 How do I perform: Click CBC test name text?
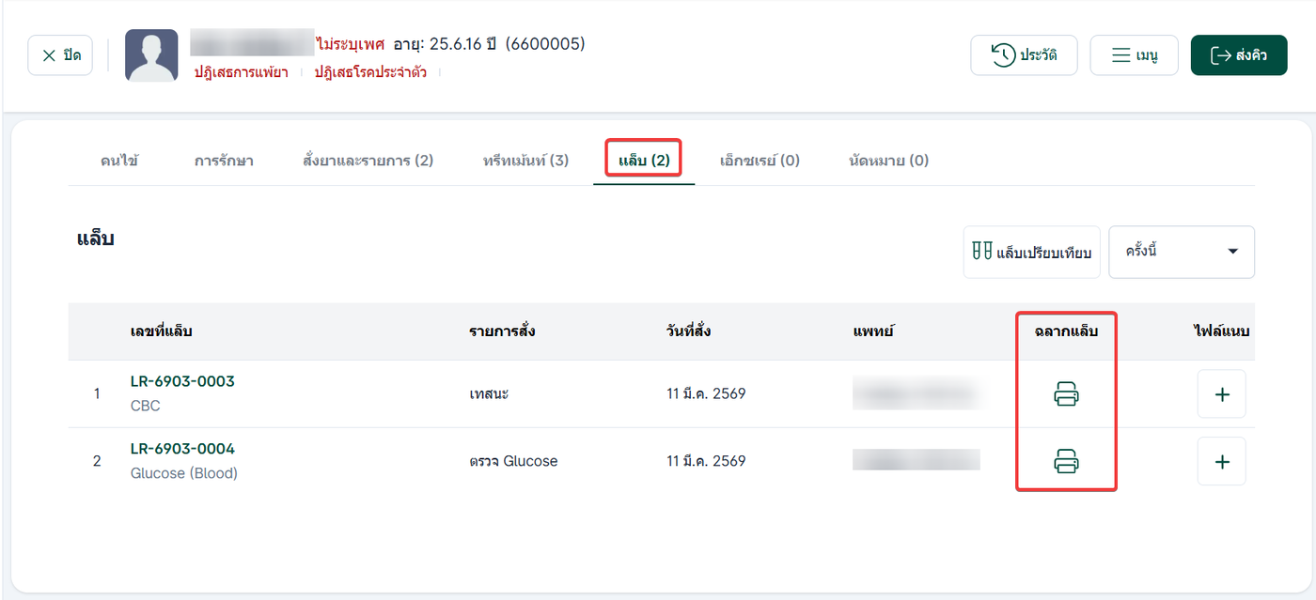coord(145,406)
